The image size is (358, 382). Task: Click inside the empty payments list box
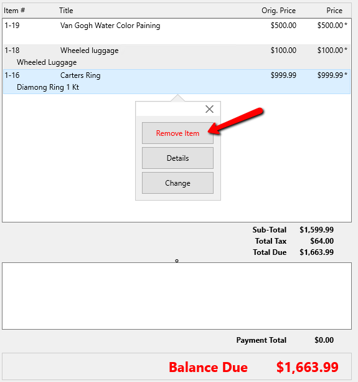(177, 296)
